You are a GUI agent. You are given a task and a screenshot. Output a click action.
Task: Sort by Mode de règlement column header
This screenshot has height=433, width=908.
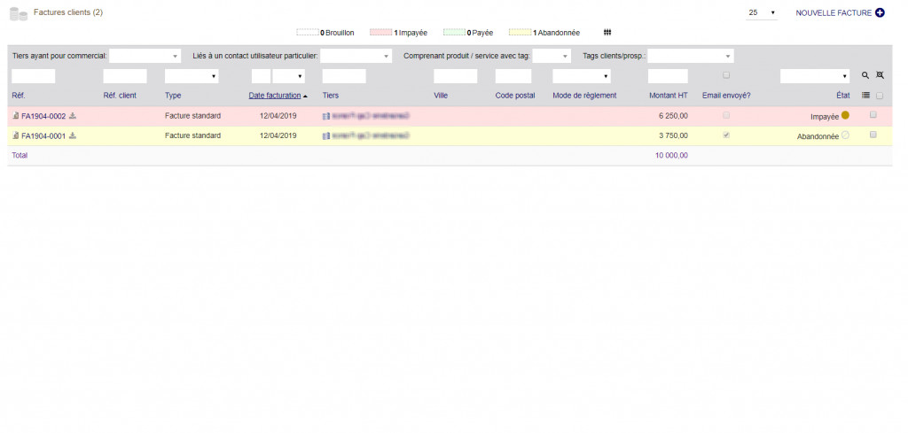(x=585, y=96)
